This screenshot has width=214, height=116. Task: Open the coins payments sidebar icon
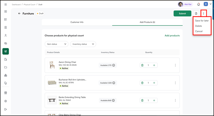6,43
